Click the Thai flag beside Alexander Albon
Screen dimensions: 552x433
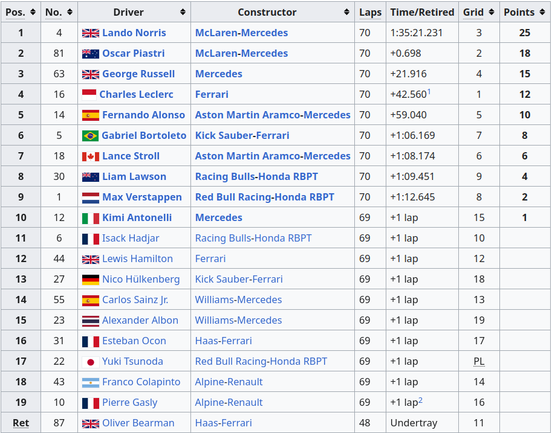click(91, 321)
